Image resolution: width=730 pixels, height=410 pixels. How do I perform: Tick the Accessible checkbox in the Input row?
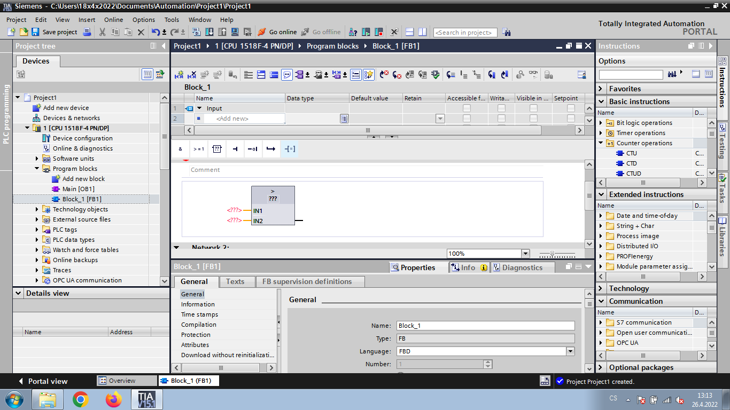467,108
